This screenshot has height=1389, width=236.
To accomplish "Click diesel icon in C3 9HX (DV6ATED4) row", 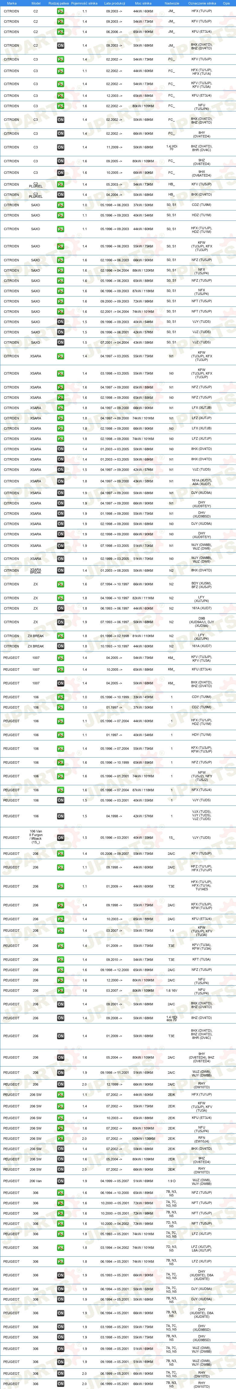I will point(60,173).
